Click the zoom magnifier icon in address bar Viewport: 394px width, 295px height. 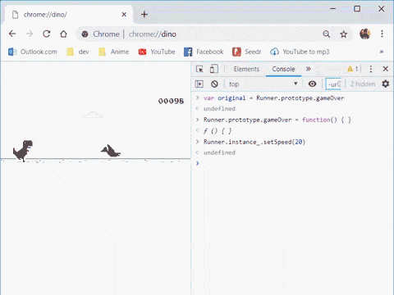(327, 34)
